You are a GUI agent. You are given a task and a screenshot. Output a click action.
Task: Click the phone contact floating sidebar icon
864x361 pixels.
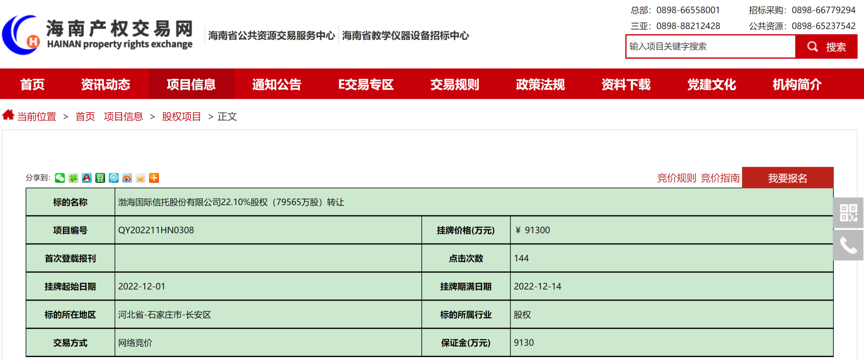tap(848, 245)
